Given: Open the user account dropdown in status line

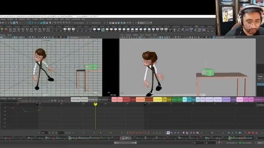Looking at the screenshot, I should (145, 23).
